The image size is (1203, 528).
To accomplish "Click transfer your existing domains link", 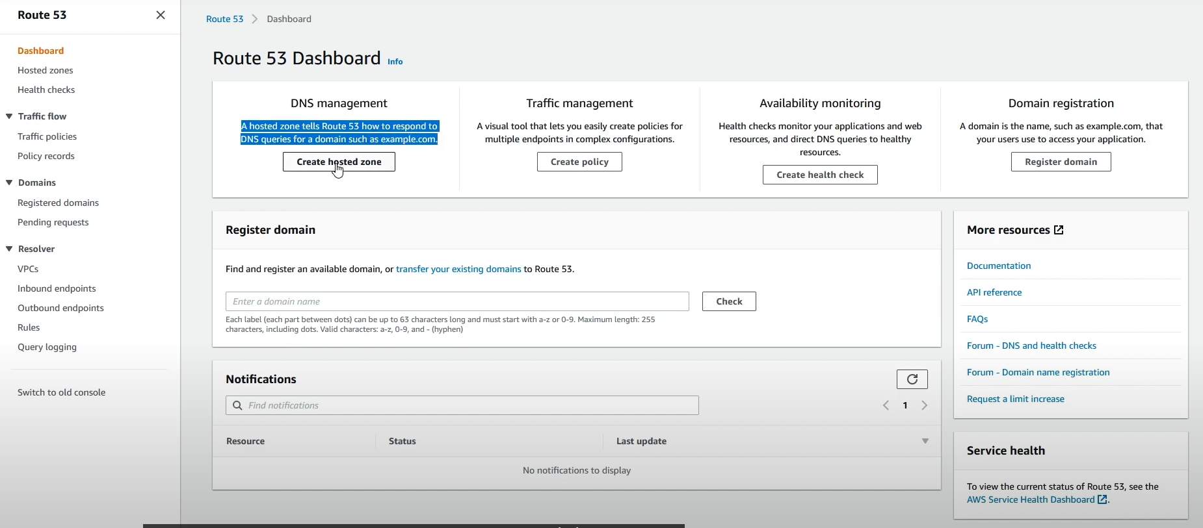I will click(x=458, y=269).
